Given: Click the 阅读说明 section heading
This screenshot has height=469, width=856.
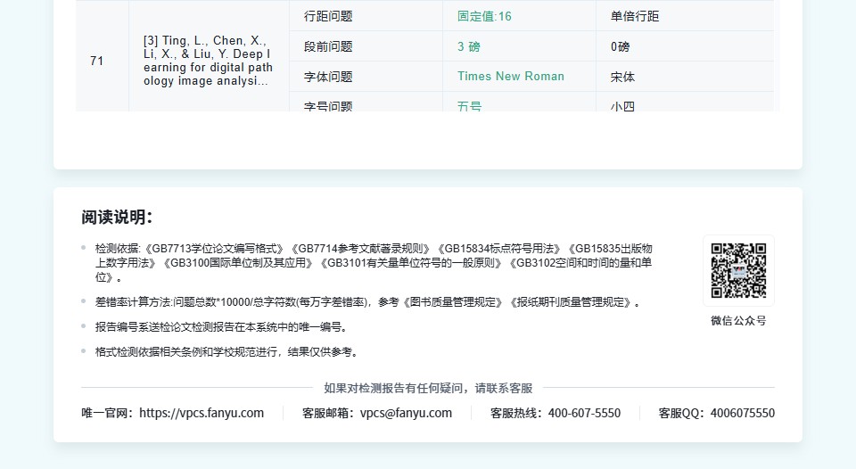Looking at the screenshot, I should pyautogui.click(x=117, y=218).
